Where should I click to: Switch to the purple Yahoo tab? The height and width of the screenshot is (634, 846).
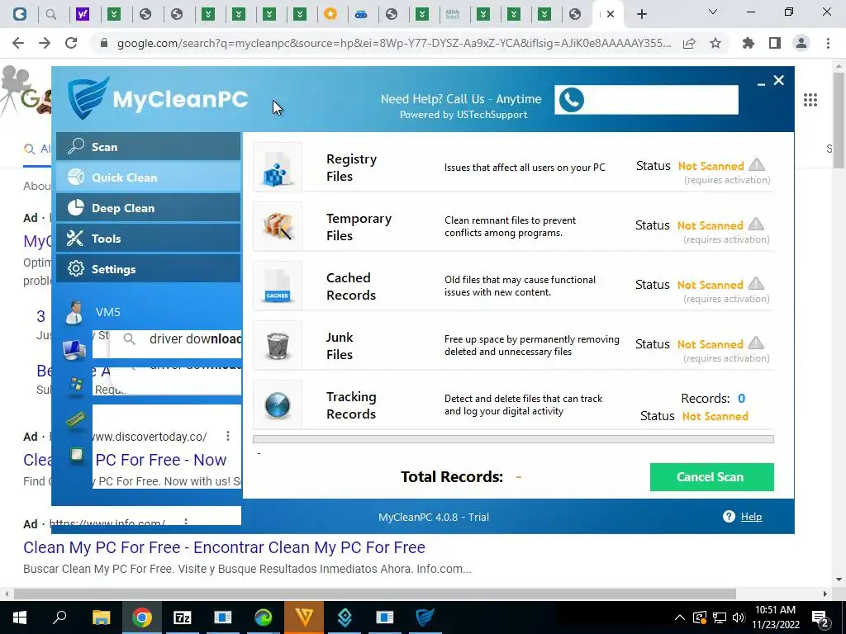pyautogui.click(x=82, y=15)
